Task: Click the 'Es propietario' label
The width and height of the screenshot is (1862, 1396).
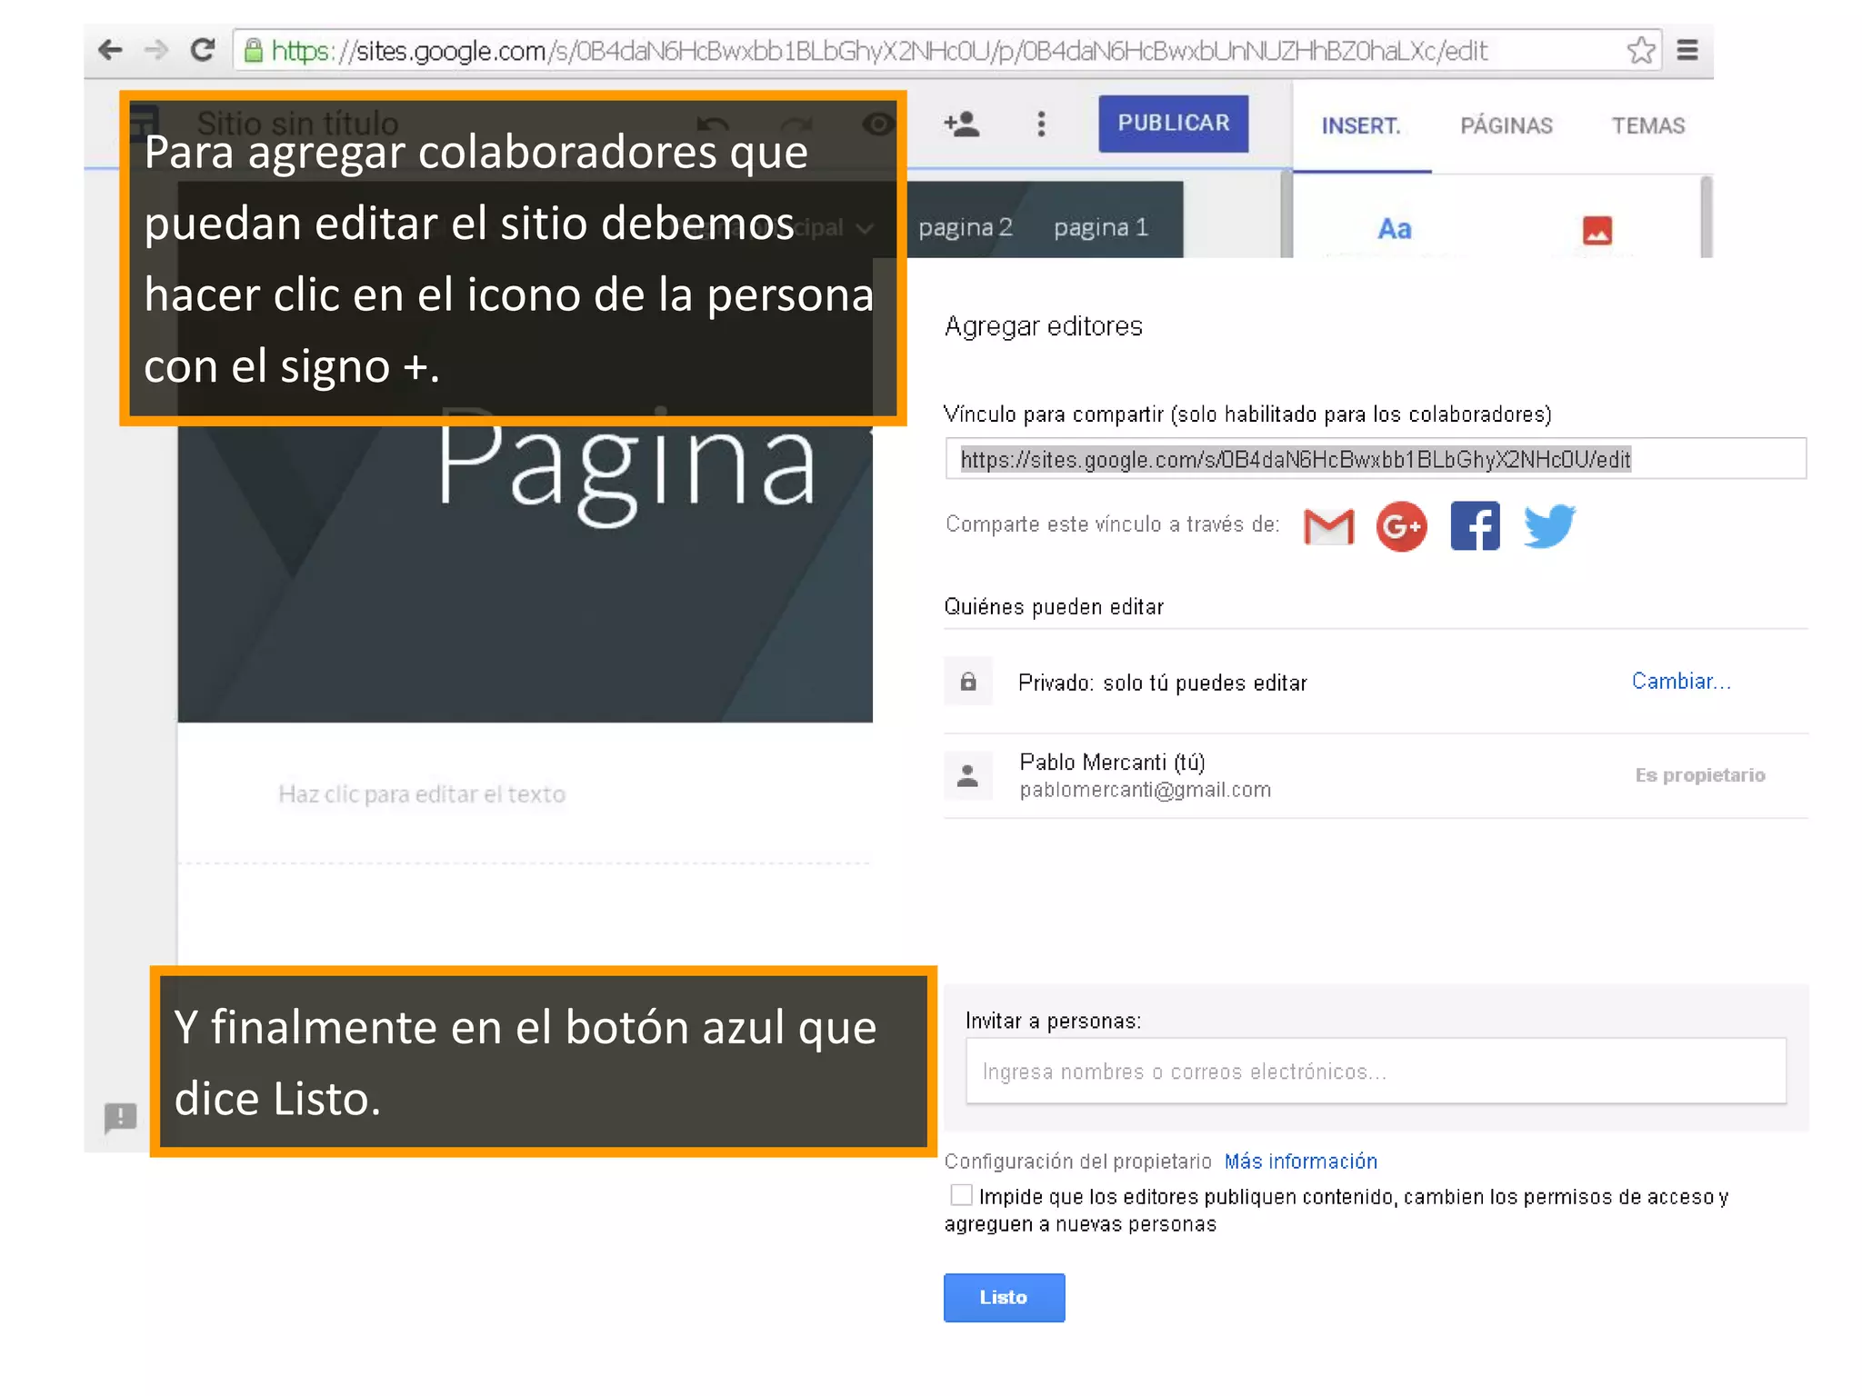Action: coord(1700,775)
